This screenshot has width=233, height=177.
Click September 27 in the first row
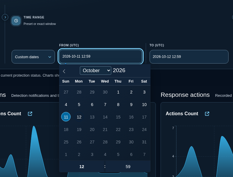tap(66, 92)
